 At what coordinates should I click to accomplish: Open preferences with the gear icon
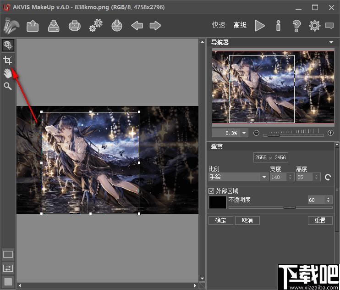(315, 26)
